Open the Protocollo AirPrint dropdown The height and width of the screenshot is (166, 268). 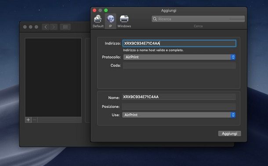pyautogui.click(x=179, y=57)
